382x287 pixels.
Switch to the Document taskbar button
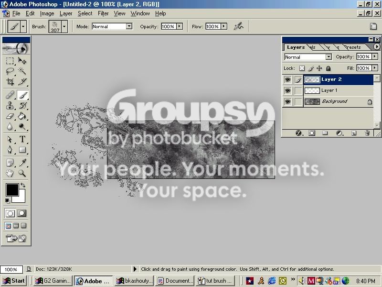point(174,281)
